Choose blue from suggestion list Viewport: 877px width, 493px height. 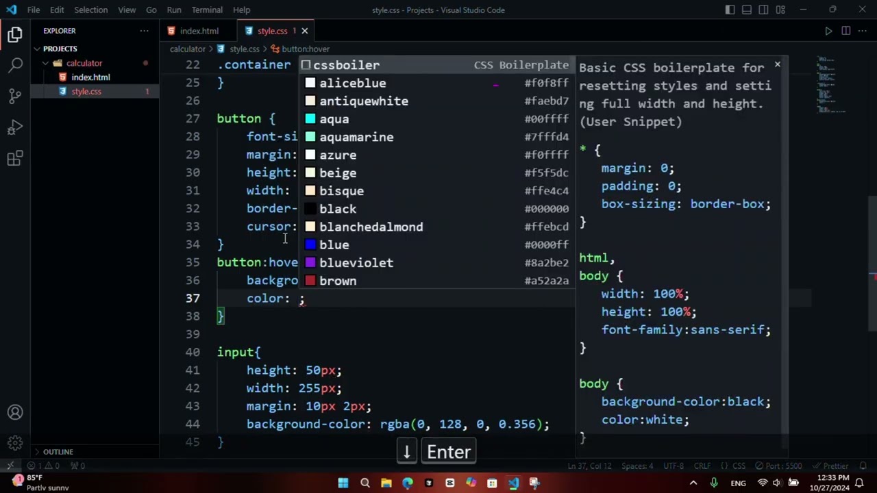pyautogui.click(x=436, y=244)
